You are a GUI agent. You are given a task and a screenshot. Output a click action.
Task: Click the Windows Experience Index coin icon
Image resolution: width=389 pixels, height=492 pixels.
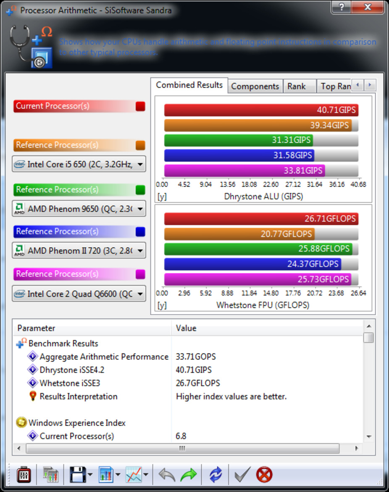21,423
